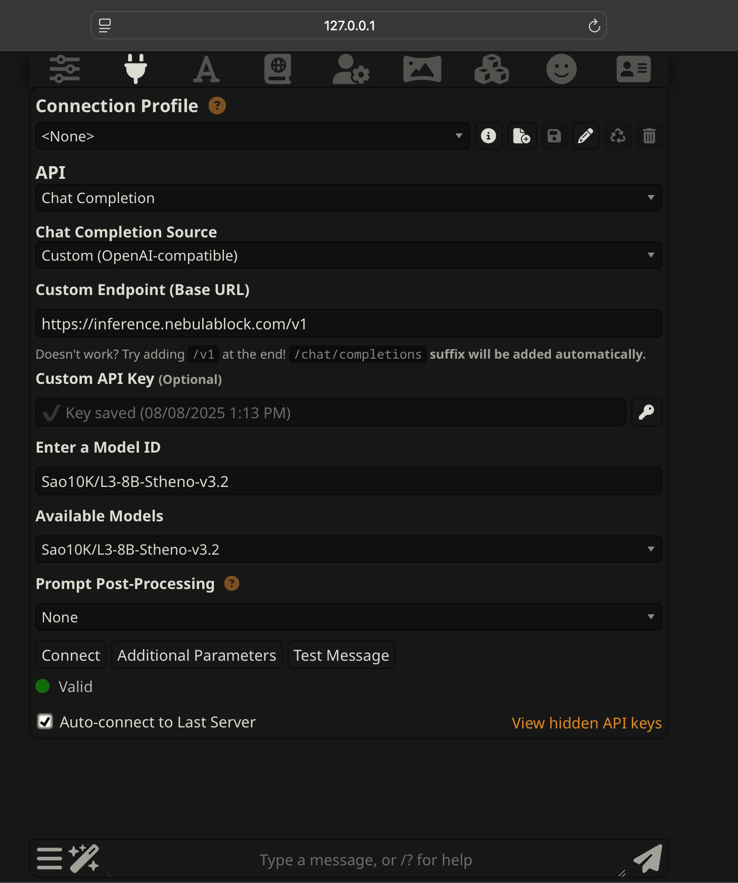
Task: Rename connection profile with pencil icon
Action: click(585, 136)
